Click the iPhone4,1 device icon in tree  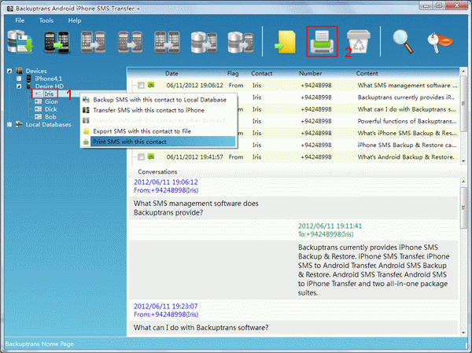point(29,79)
